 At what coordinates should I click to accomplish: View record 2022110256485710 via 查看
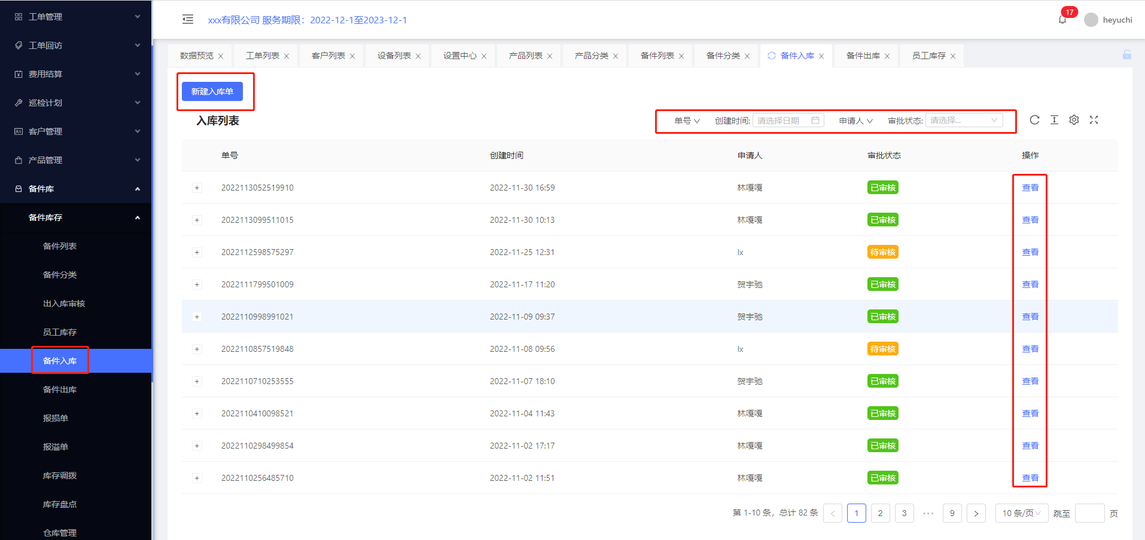[1030, 478]
